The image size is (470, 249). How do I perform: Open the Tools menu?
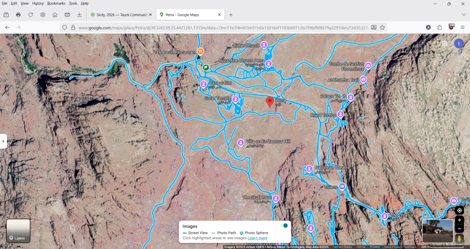pos(73,3)
